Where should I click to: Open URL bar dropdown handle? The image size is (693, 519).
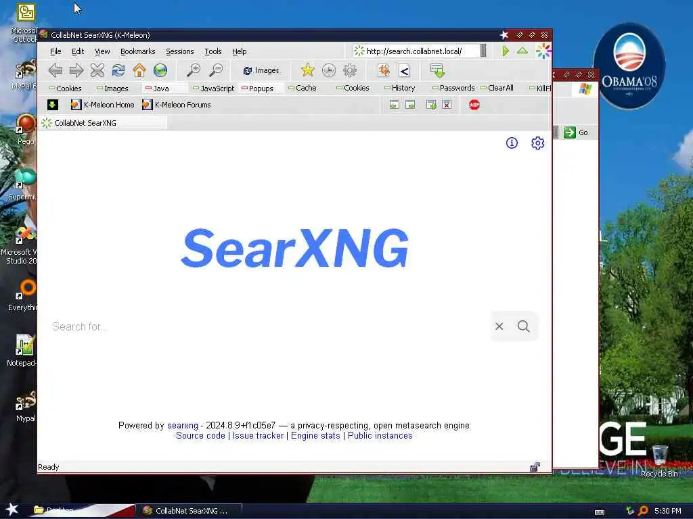tap(483, 51)
